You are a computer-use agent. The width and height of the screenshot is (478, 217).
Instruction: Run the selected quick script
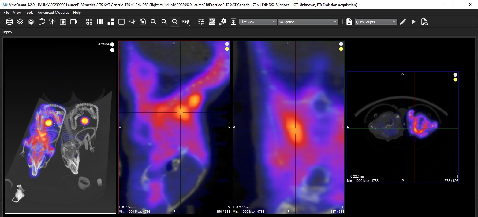414,22
